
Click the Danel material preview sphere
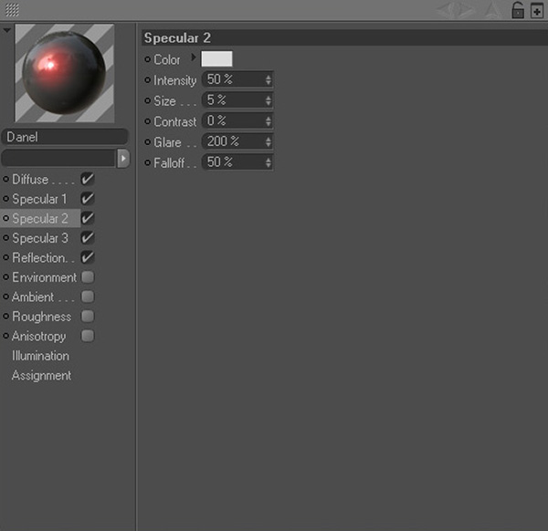click(x=64, y=73)
